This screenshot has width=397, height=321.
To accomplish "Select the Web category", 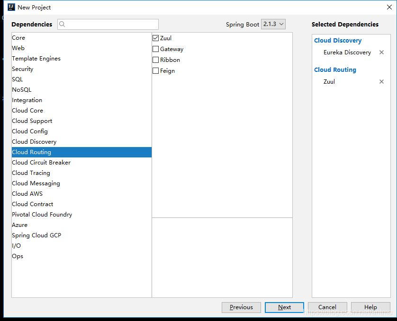I will tap(18, 48).
